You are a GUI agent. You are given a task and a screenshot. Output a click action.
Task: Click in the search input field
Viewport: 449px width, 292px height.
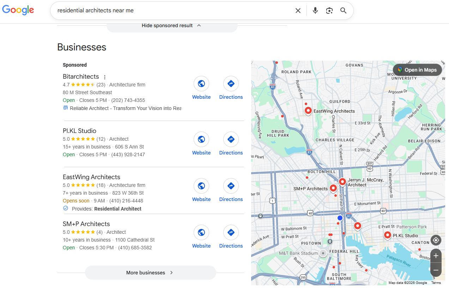[x=173, y=11]
